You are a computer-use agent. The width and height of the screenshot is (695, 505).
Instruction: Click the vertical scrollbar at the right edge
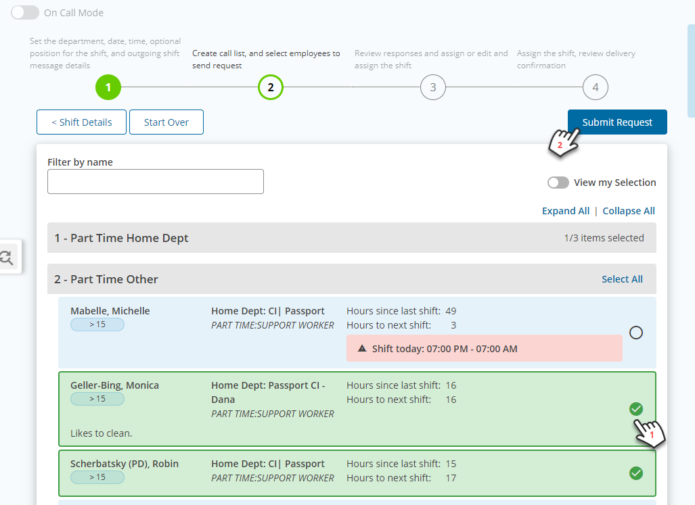(691, 71)
